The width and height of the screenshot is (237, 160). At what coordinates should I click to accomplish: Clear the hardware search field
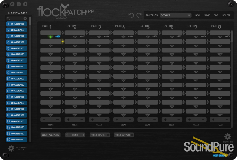coord(25,18)
